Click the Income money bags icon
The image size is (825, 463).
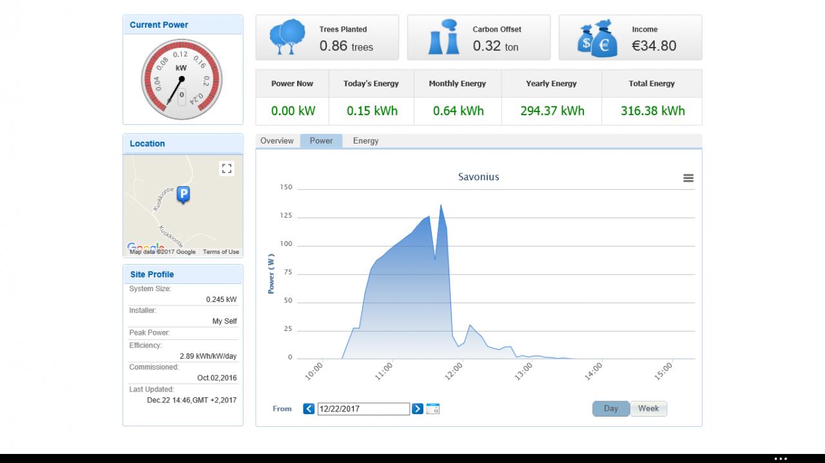[597, 38]
